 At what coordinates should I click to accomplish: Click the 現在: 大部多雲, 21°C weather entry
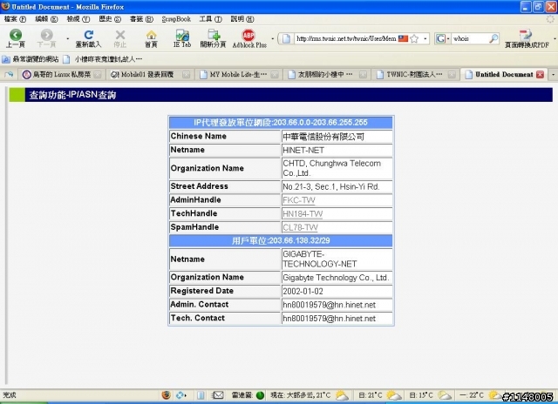click(x=310, y=395)
